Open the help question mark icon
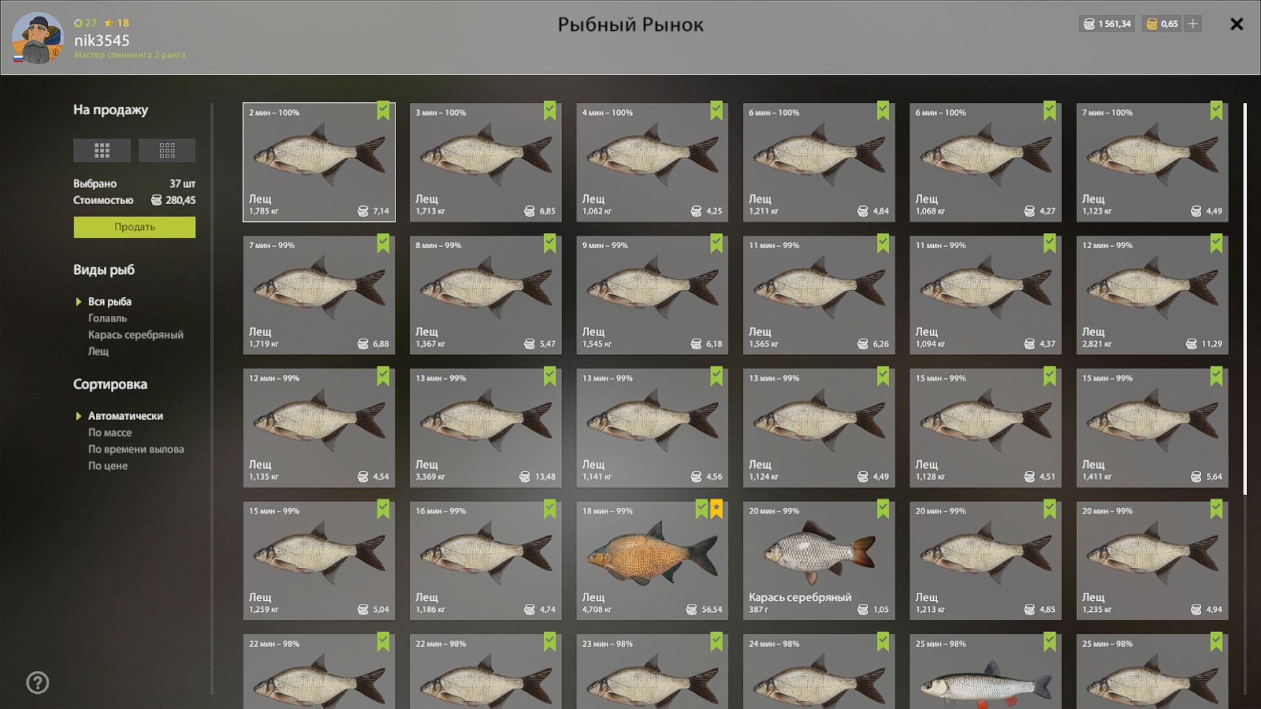The width and height of the screenshot is (1261, 709). click(x=37, y=683)
